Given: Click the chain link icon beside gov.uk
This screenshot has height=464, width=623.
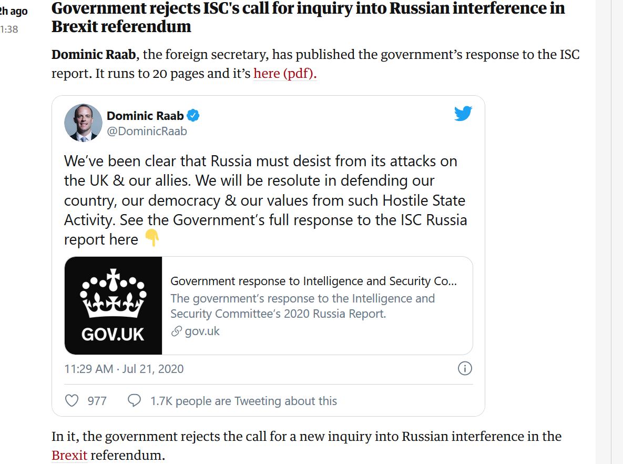Looking at the screenshot, I should (x=177, y=331).
